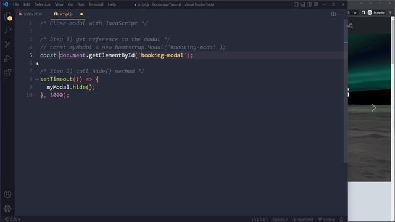Open the Source Control view
Image resolution: width=395 pixels, height=222 pixels.
(x=7, y=44)
